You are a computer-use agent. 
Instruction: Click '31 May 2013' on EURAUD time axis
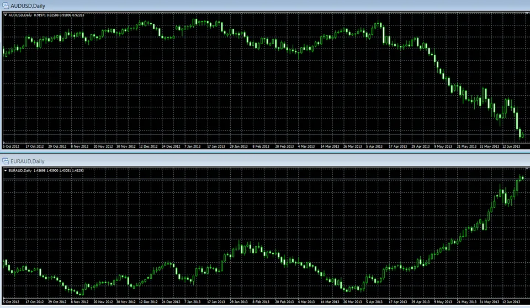click(490, 302)
